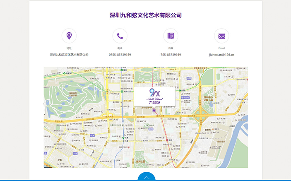
Task: Click the blue scroll-to-top arrow button
Action: tap(147, 176)
